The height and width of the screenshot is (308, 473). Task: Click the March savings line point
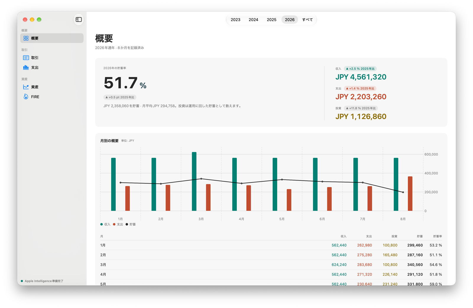201,179
